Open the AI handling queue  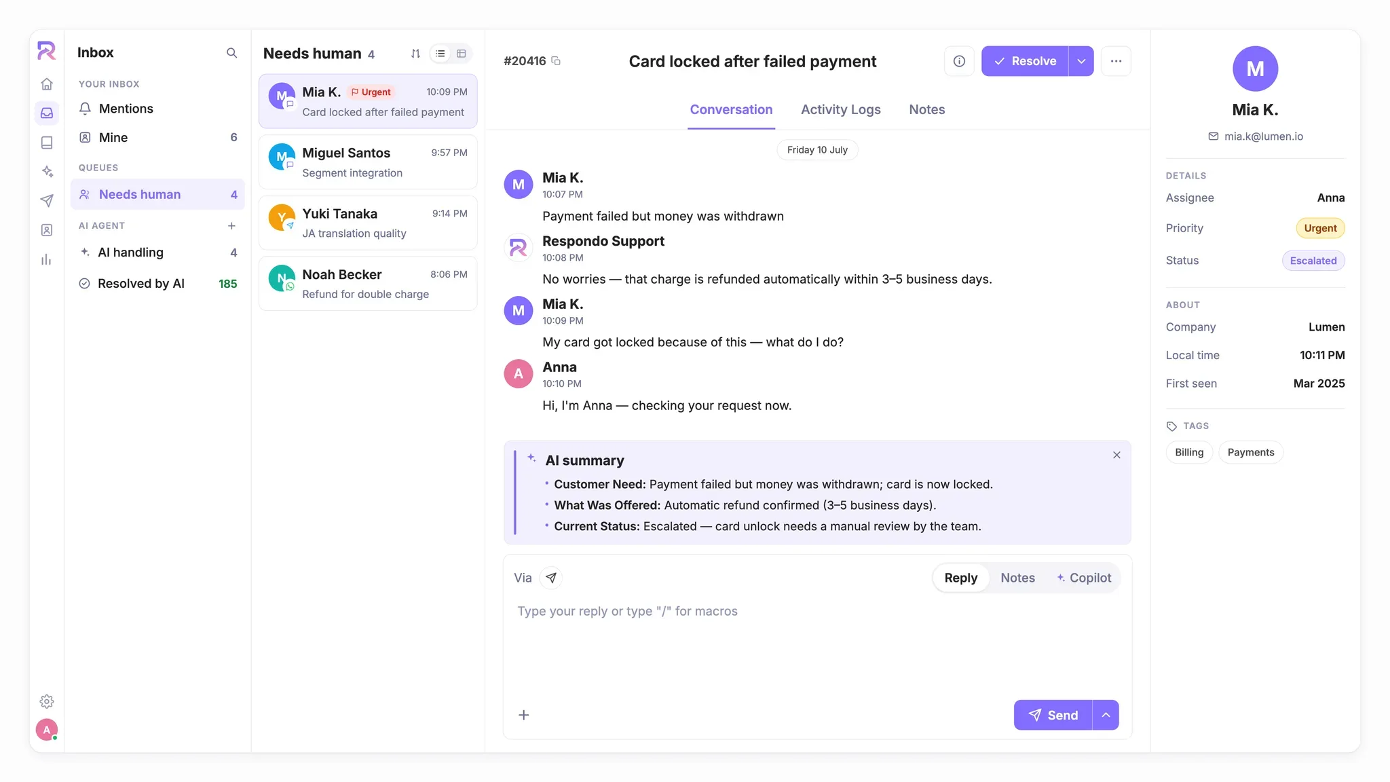[x=157, y=253]
